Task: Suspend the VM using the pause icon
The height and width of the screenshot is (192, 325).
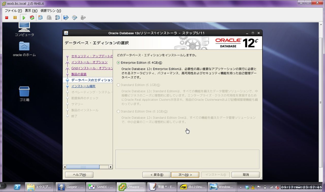Action: point(15,18)
